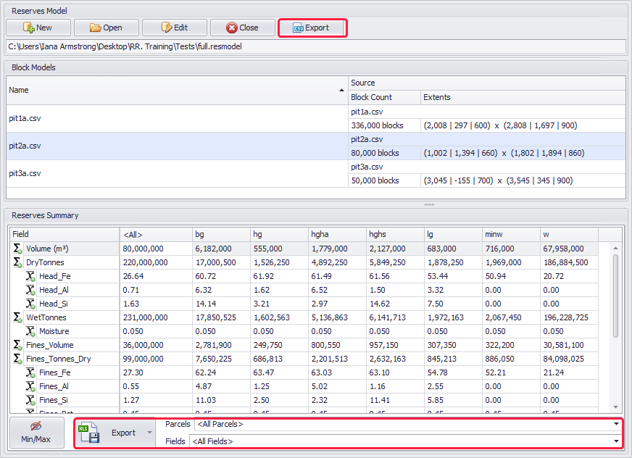Expand the Parcels dropdown
This screenshot has height=458, width=632.
[x=617, y=424]
